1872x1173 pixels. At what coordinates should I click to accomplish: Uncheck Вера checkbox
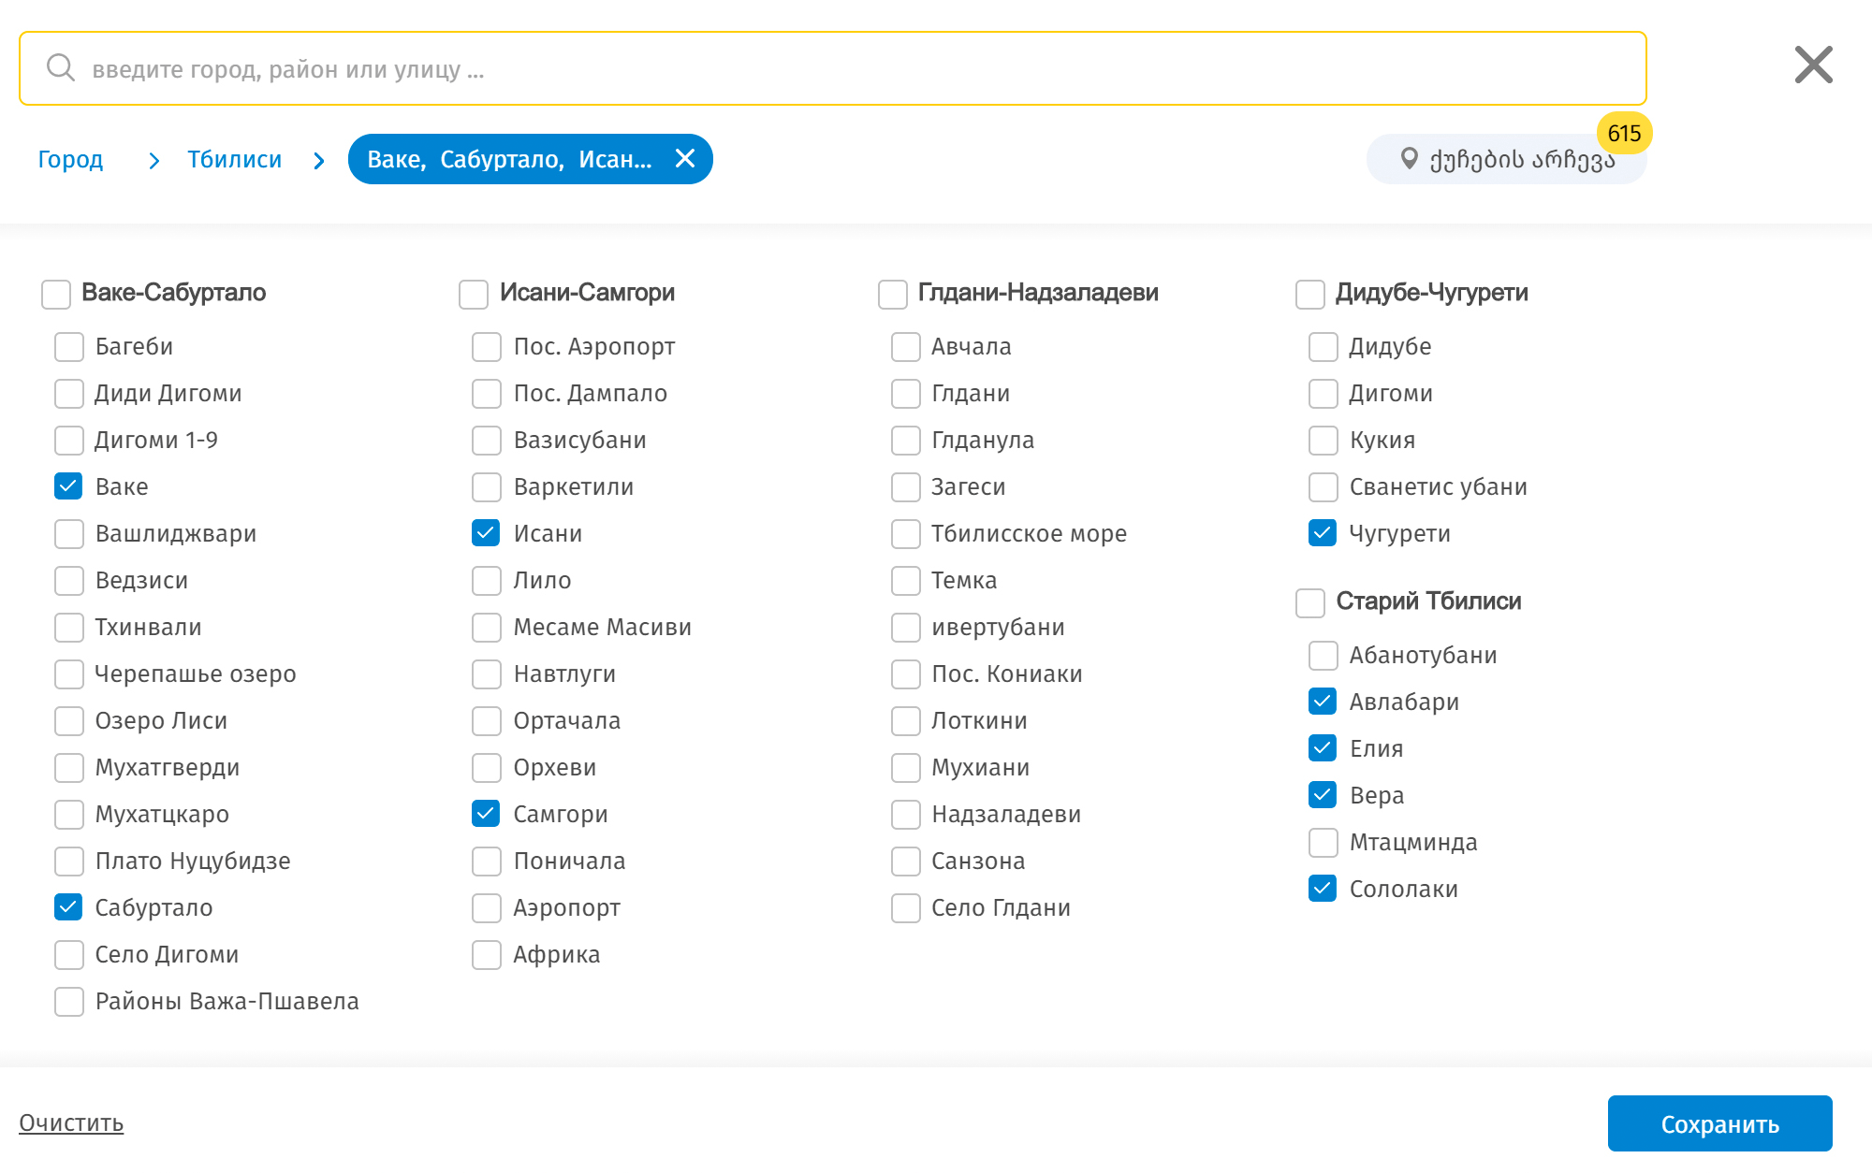(1323, 795)
